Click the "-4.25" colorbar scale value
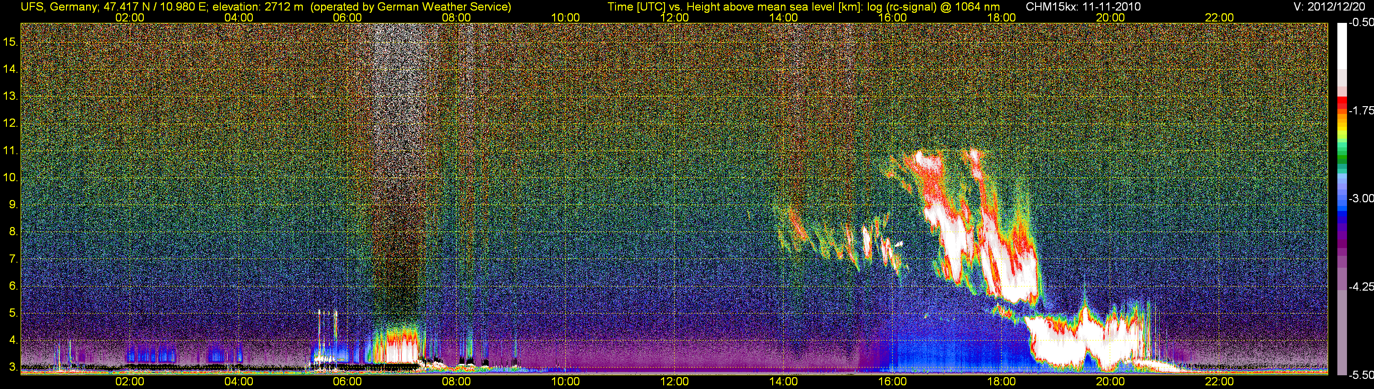Image resolution: width=1374 pixels, height=389 pixels. click(x=1361, y=286)
